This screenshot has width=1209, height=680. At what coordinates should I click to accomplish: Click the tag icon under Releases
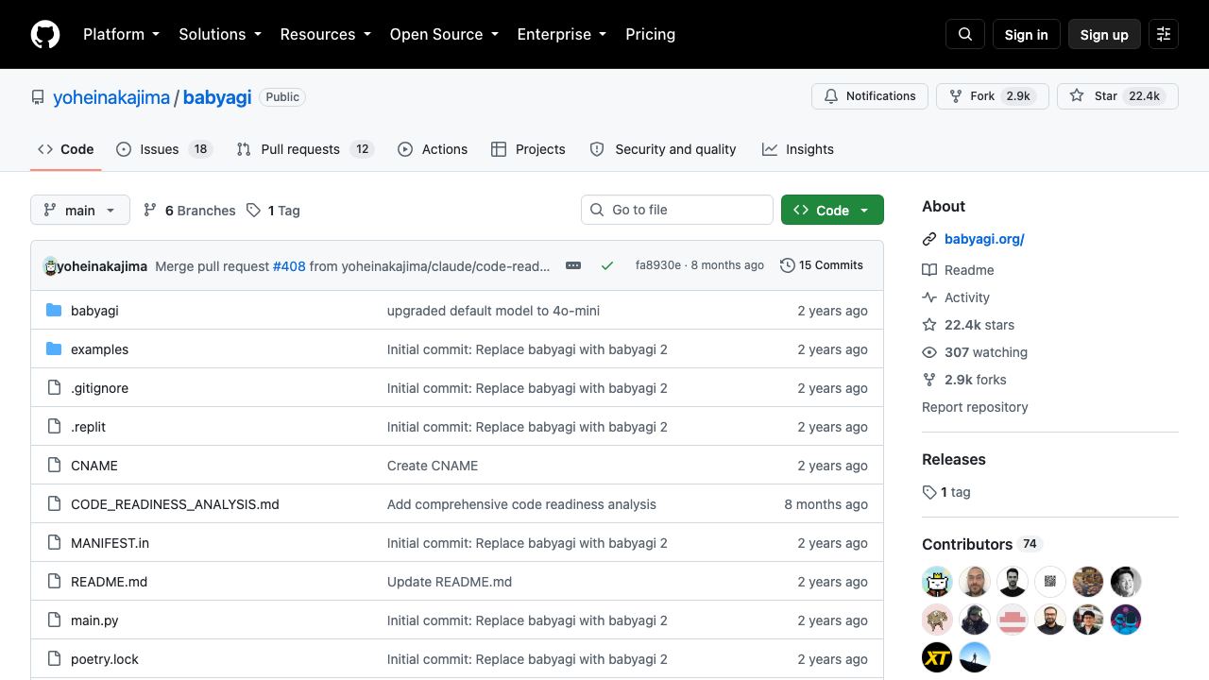point(929,492)
